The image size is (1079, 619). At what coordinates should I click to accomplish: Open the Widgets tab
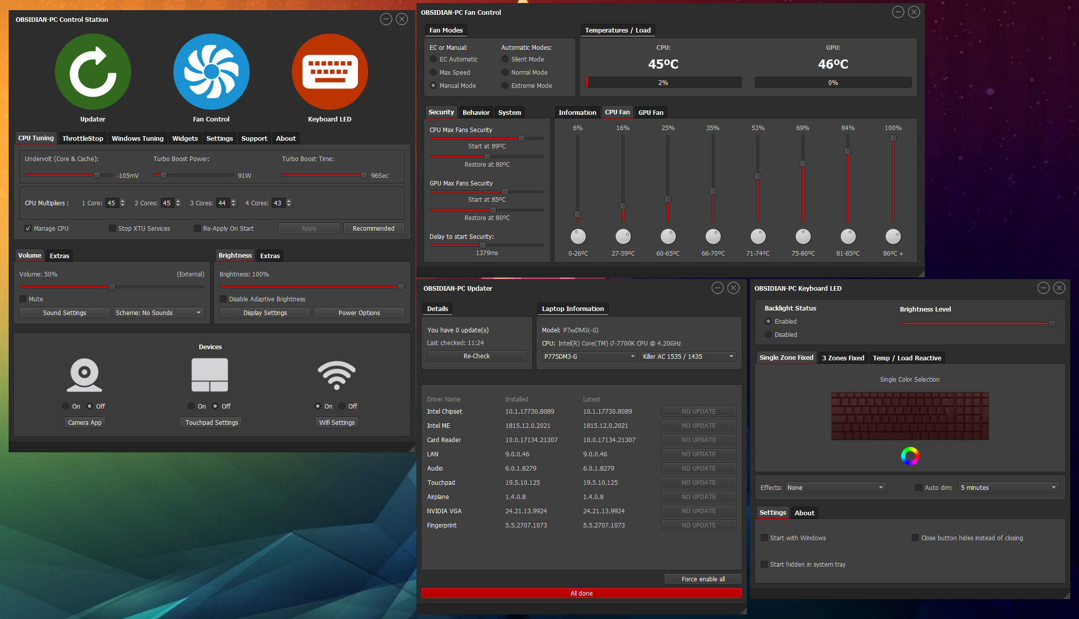(x=185, y=138)
